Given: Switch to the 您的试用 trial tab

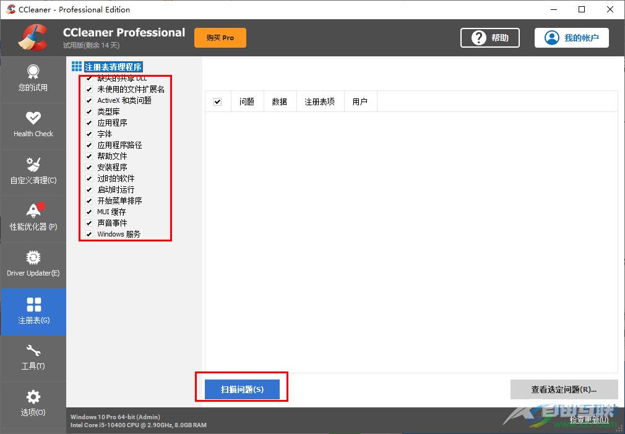Looking at the screenshot, I should 33,79.
